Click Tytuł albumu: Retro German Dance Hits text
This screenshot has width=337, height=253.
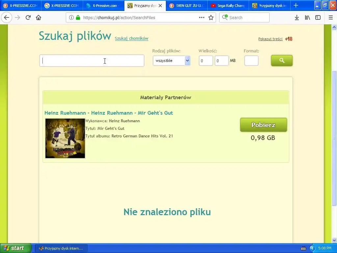pyautogui.click(x=129, y=136)
